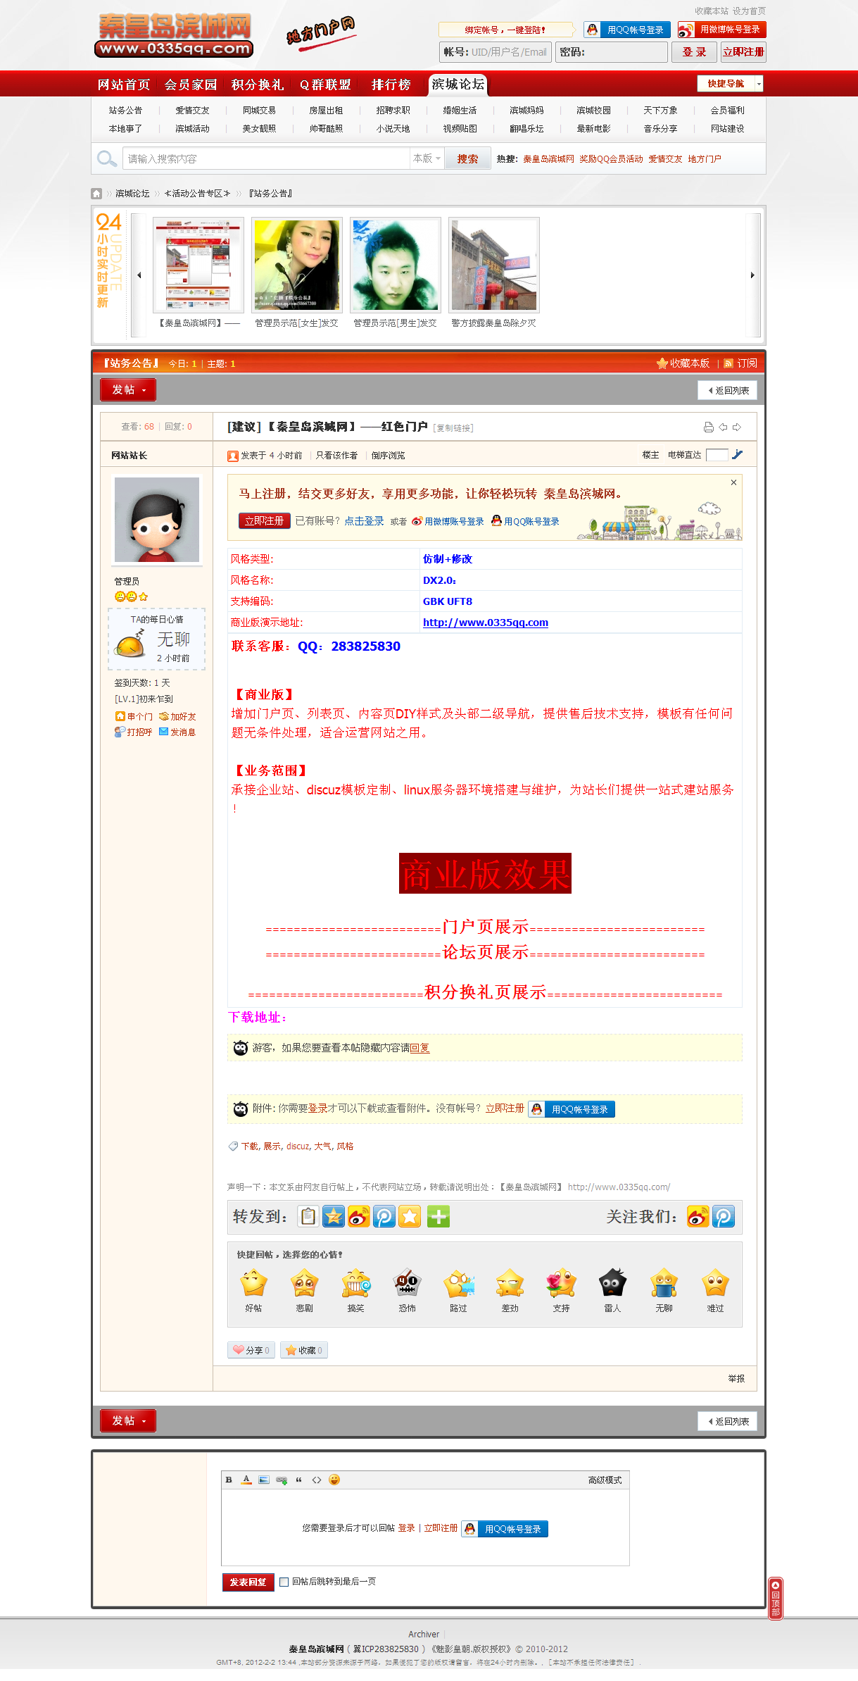Viewport: 858px width, 1681px height.
Task: Go to previous thread arrow icon
Action: (x=723, y=427)
